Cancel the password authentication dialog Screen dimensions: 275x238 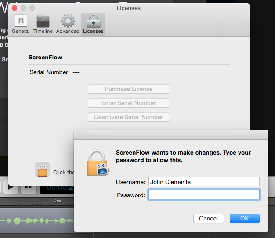[209, 218]
